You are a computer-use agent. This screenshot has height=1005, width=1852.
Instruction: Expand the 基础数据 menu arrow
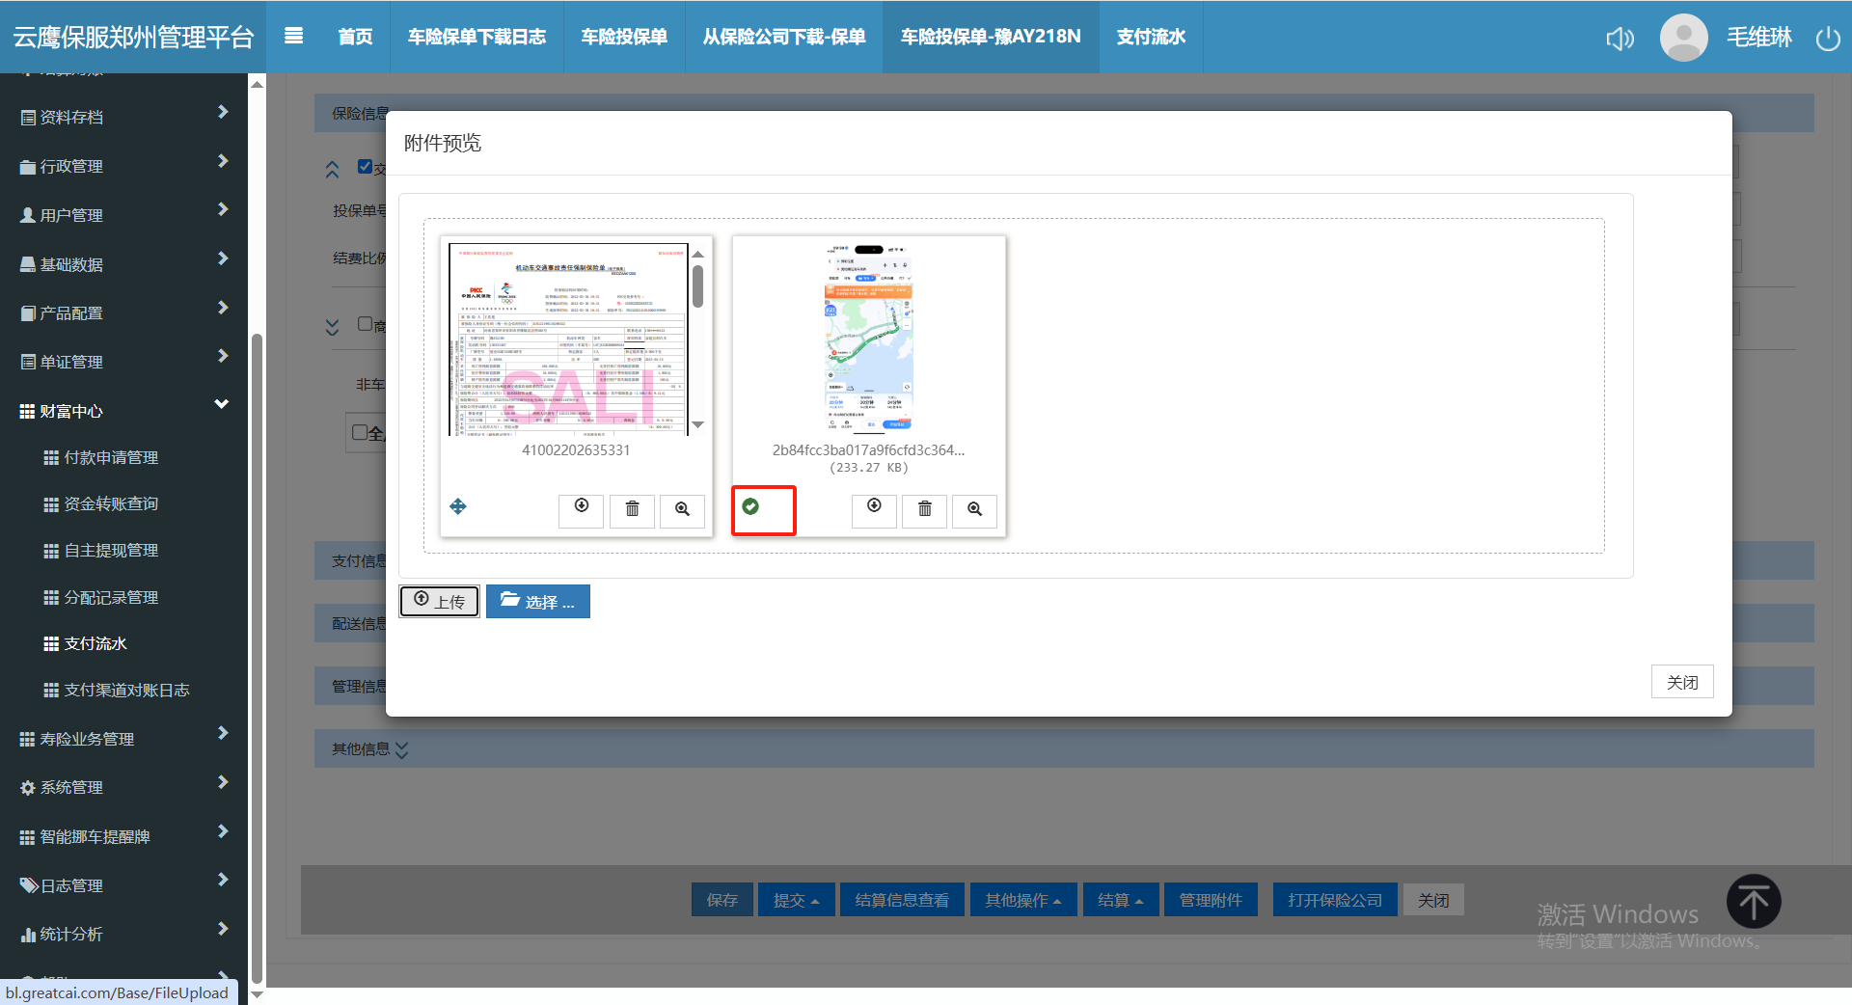click(x=223, y=258)
